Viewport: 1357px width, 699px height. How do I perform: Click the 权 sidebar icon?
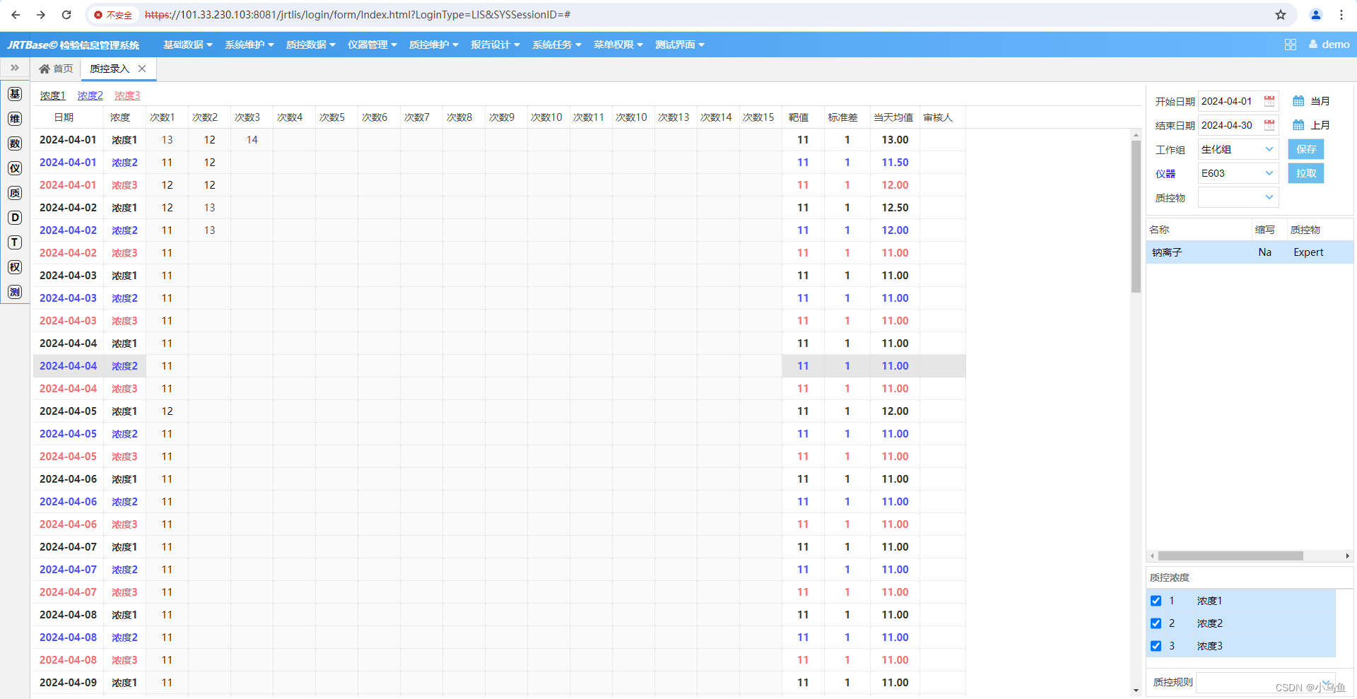15,267
